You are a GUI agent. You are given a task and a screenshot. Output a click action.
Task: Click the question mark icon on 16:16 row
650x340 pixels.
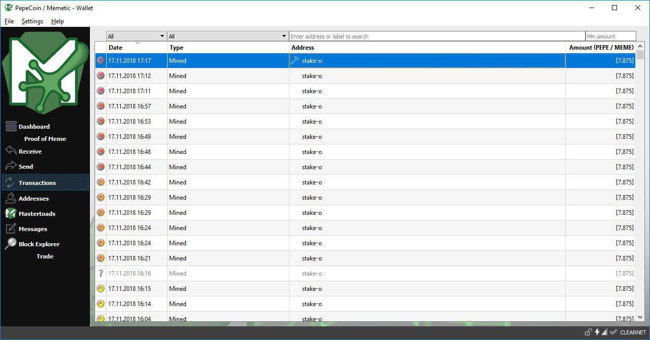click(101, 273)
